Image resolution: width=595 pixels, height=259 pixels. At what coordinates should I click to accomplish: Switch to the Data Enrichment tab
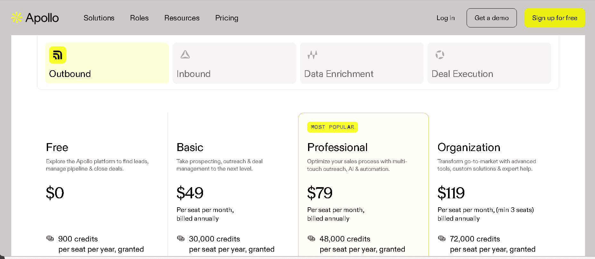(362, 63)
